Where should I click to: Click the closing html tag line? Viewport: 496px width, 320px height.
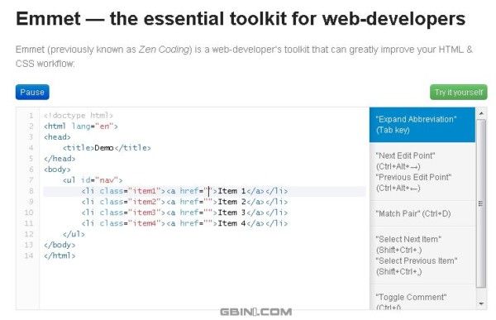point(60,256)
